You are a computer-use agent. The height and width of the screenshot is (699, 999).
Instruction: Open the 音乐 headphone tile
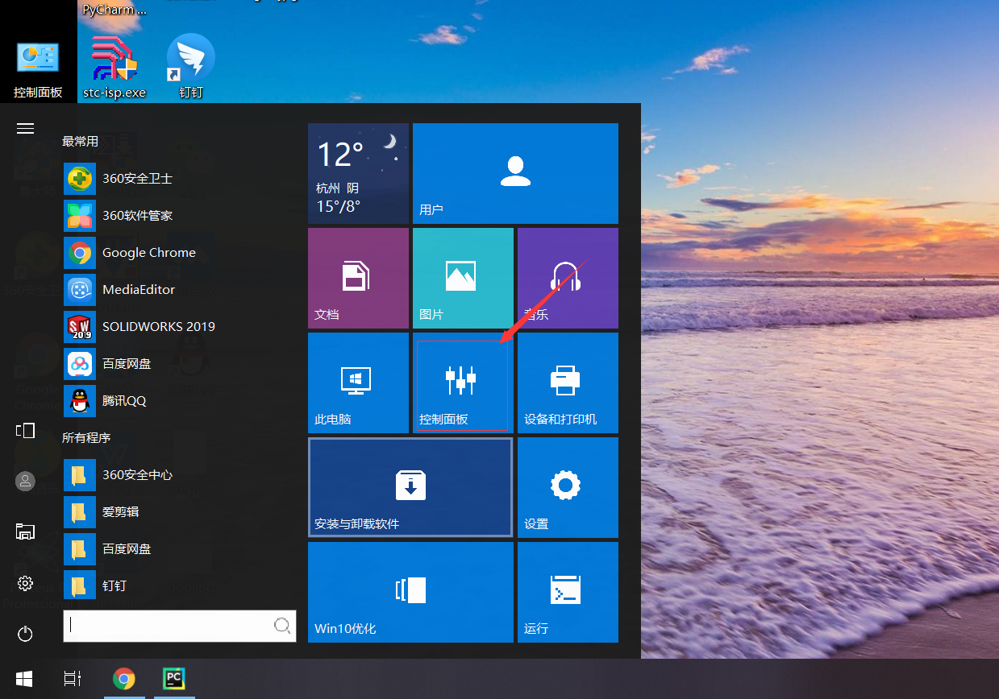tap(568, 278)
